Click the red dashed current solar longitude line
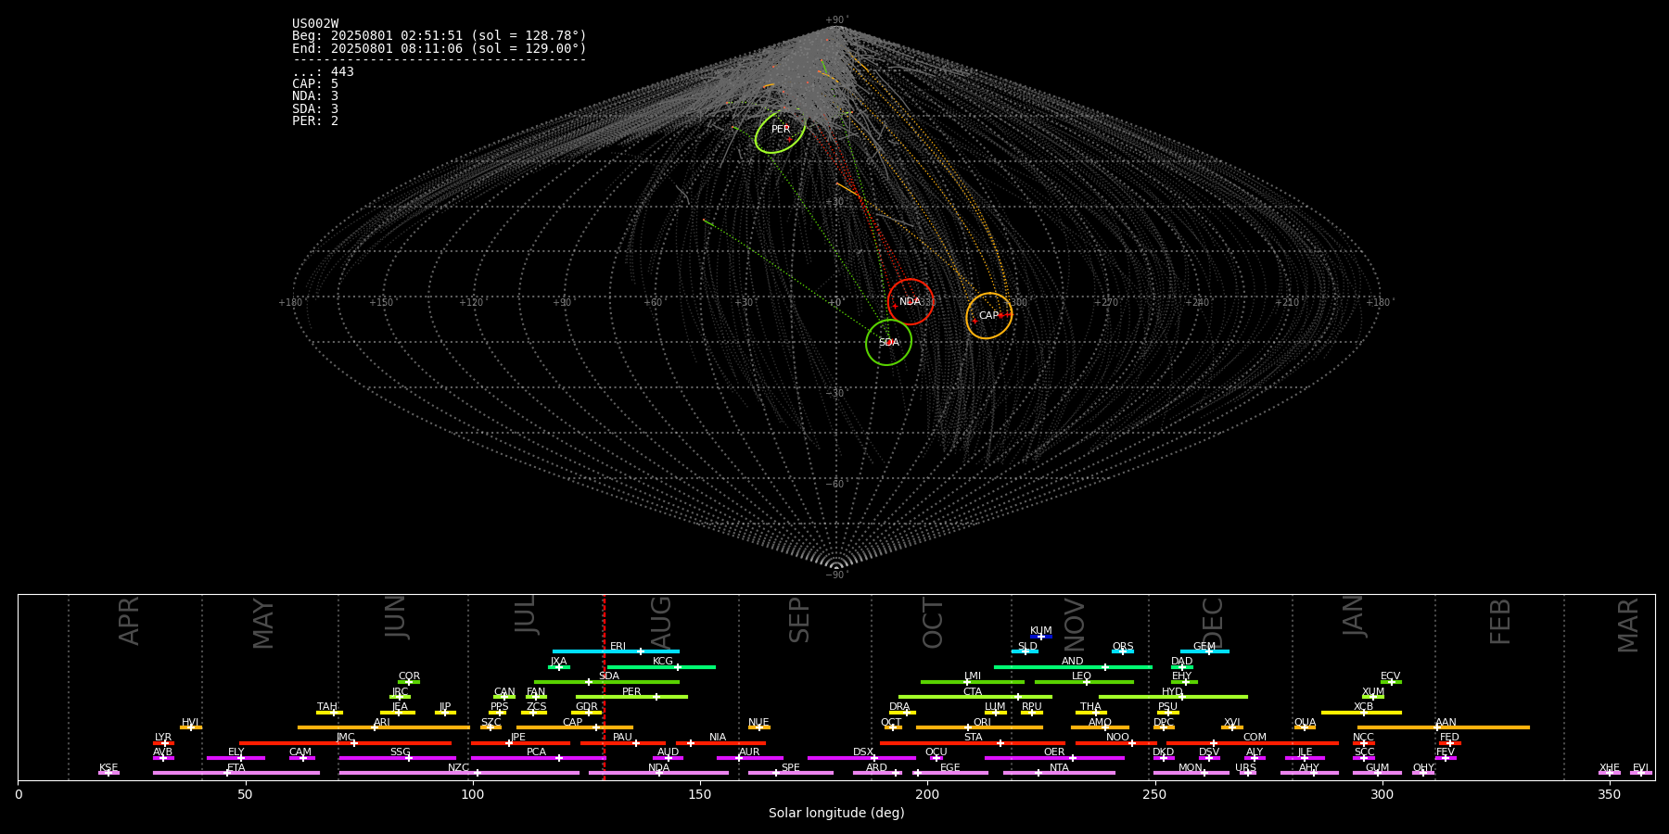 click(604, 687)
